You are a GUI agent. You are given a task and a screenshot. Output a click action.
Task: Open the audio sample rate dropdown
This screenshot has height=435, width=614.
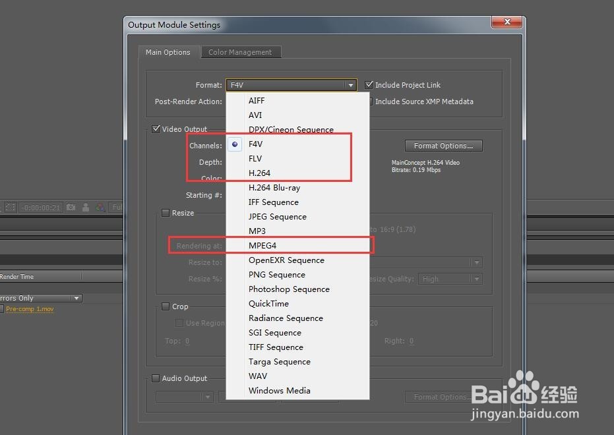click(x=185, y=397)
